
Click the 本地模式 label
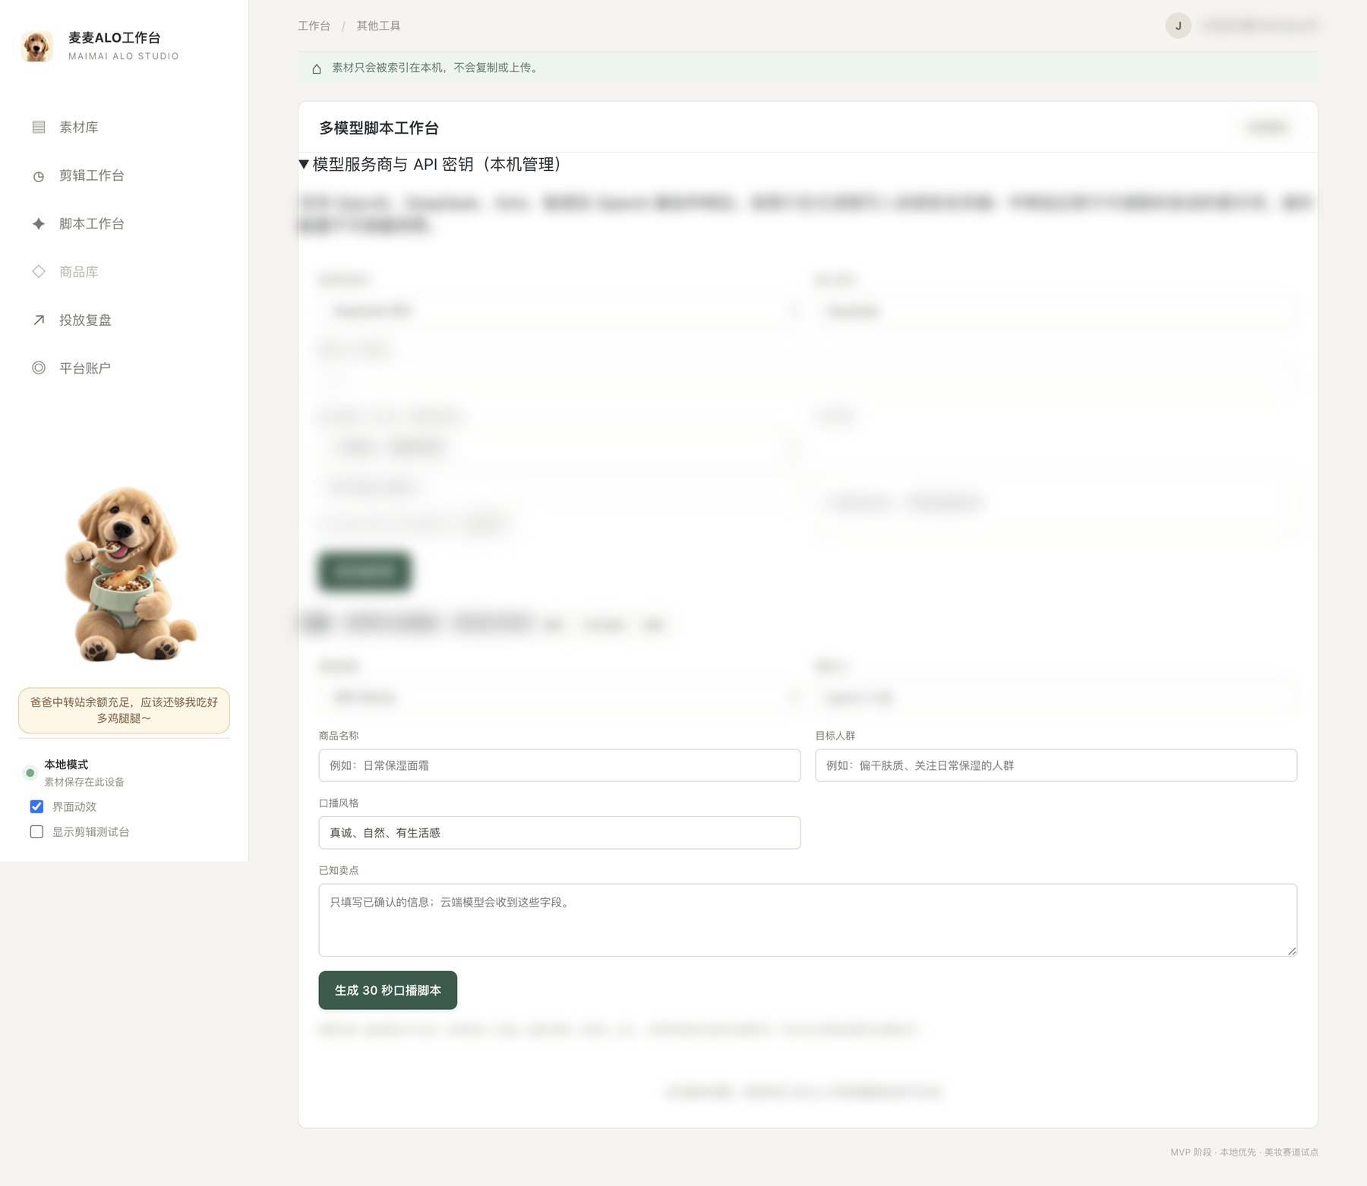[66, 765]
